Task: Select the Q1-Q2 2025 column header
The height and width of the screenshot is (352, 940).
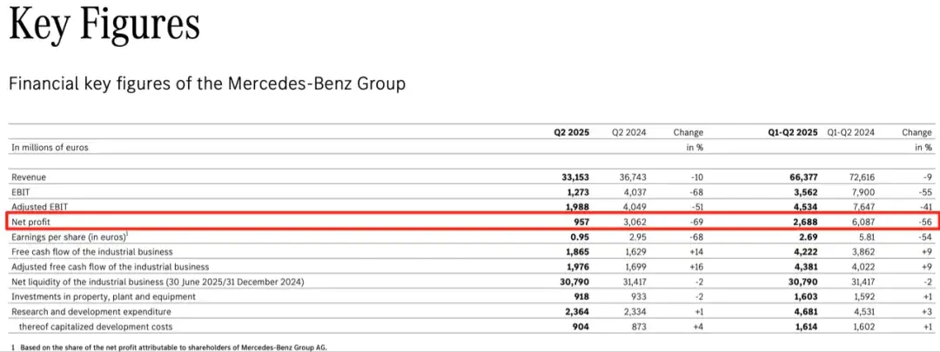Action: tap(790, 133)
